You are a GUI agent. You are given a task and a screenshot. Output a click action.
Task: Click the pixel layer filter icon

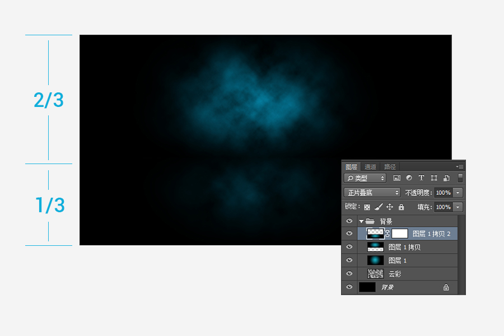point(397,178)
